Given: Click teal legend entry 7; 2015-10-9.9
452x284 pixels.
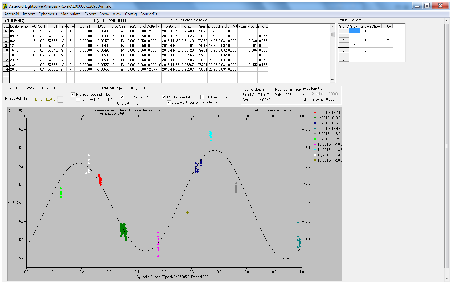Looking at the screenshot, I should coord(327,128).
